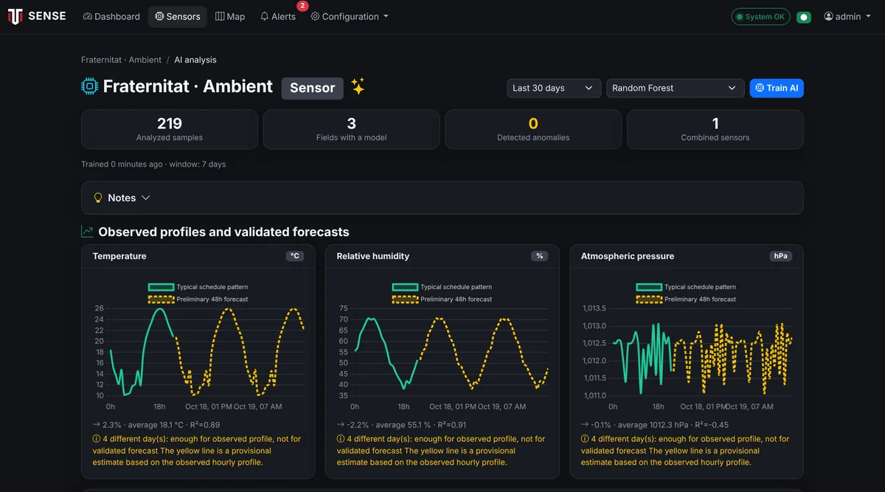This screenshot has height=492, width=885.
Task: Click Observed profiles and validated forecasts heading
Action: [x=223, y=232]
